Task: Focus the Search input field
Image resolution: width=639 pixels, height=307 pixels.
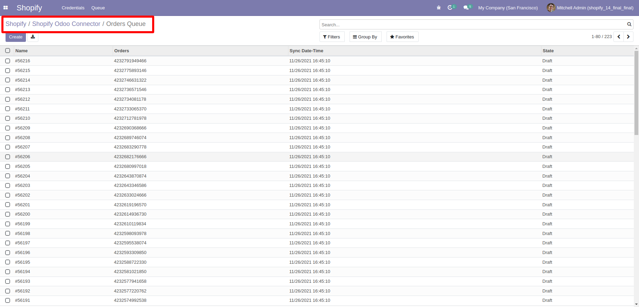Action: [473, 25]
